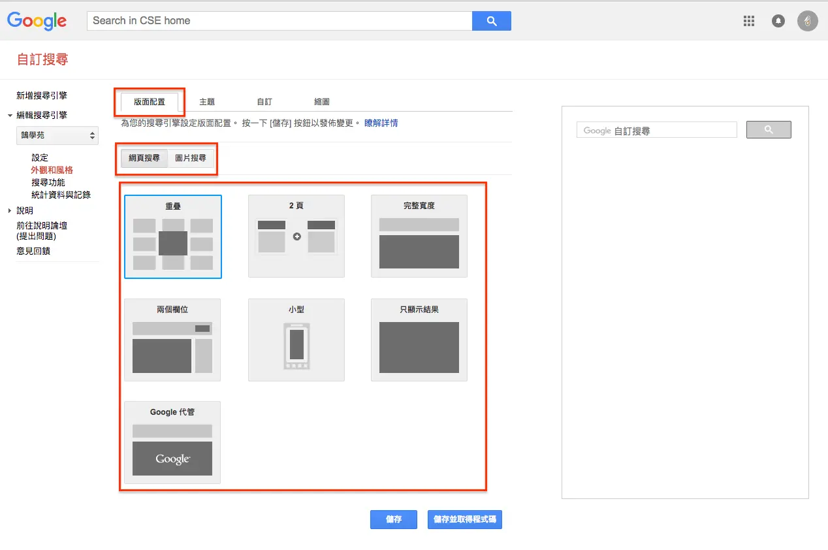Viewport: 828px width, 550px height.
Task: Focus the Search in CSE home field
Action: [279, 21]
